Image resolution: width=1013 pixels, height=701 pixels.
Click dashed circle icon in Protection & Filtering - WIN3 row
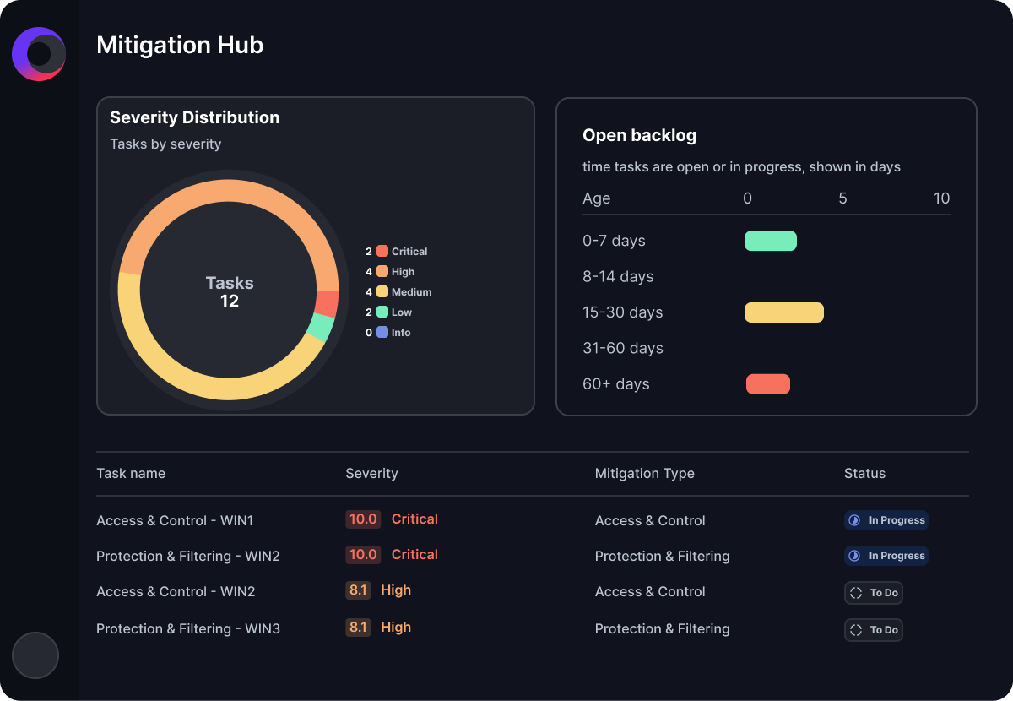855,630
